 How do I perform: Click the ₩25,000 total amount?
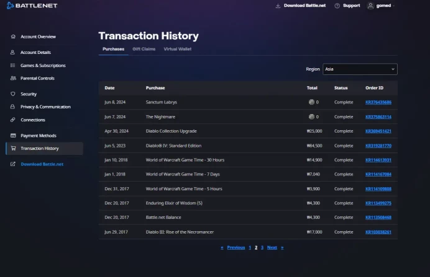click(314, 131)
